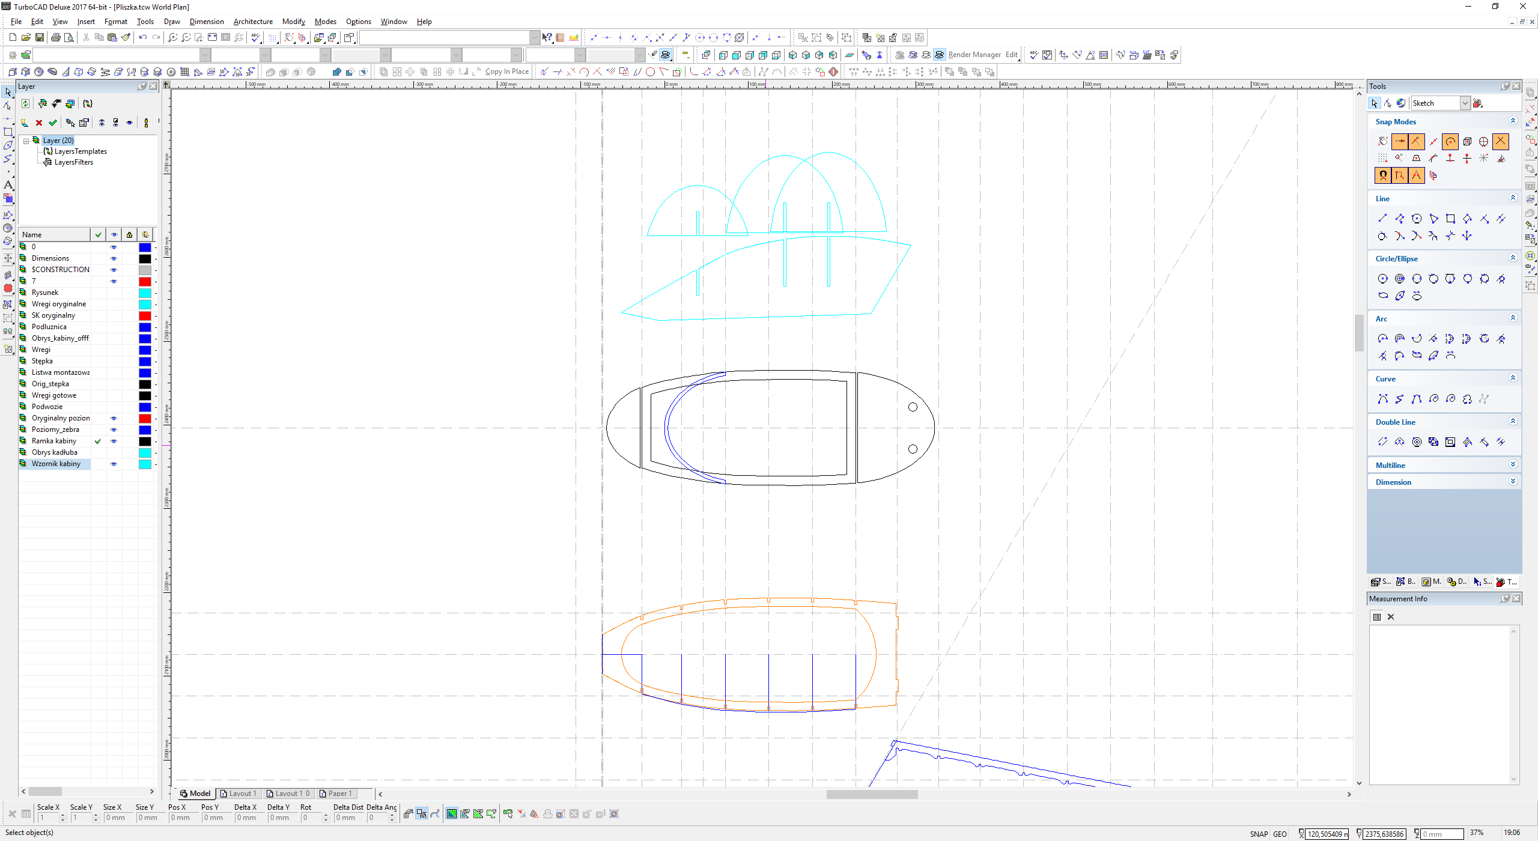Click the Text tool A on left toolbar
The height and width of the screenshot is (841, 1538).
(x=8, y=185)
